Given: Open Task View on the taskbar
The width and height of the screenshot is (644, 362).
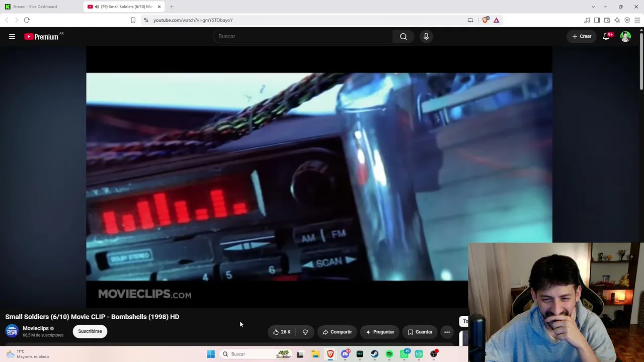Looking at the screenshot, I should pos(300,354).
